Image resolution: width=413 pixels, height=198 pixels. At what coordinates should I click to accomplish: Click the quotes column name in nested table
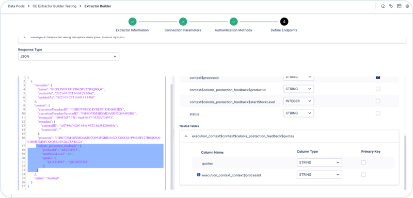point(208,163)
